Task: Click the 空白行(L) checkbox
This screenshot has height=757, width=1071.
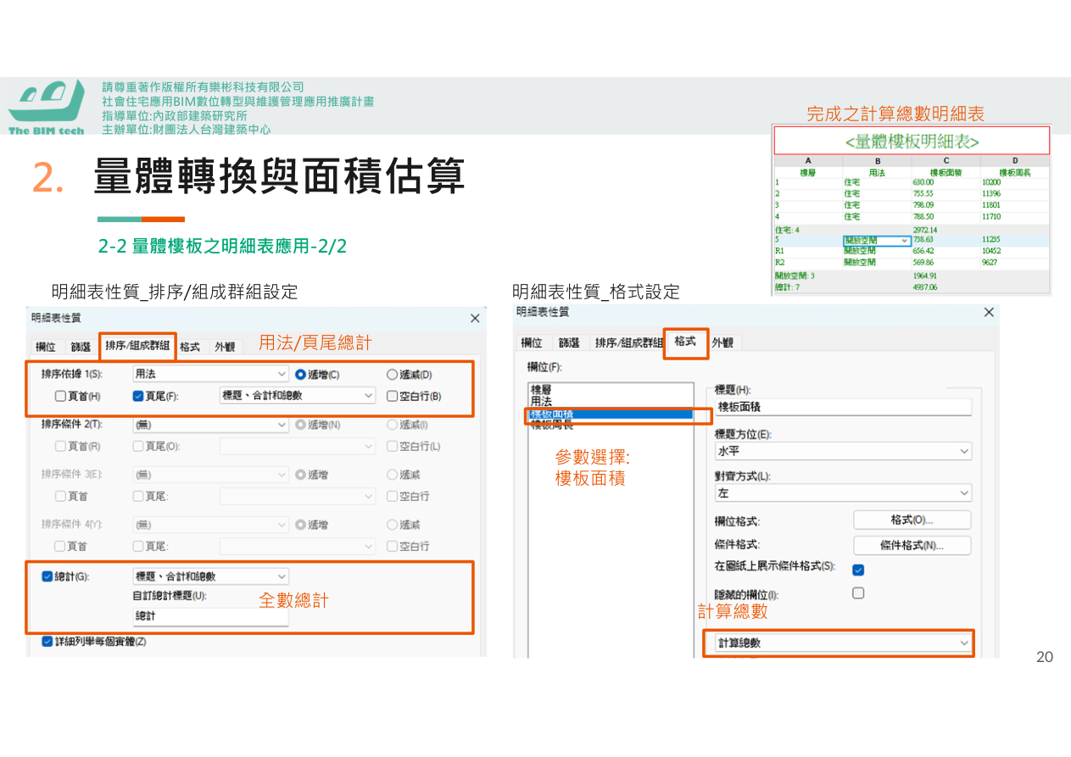Action: tap(392, 446)
